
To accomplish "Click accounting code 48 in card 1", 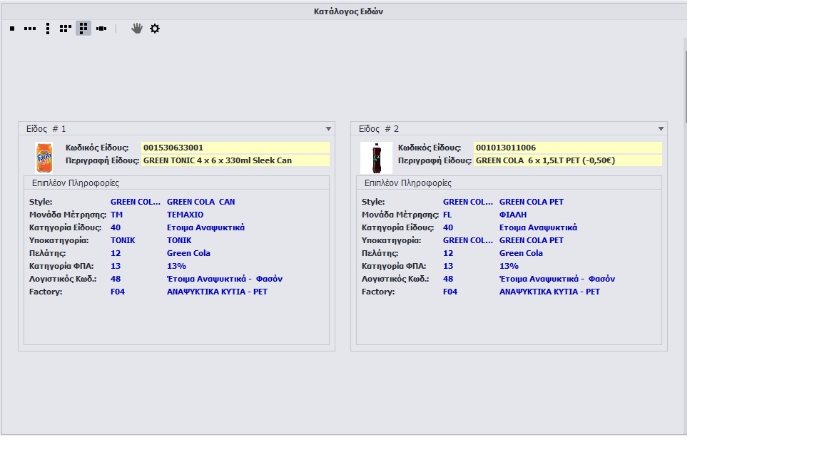I will pyautogui.click(x=116, y=279).
